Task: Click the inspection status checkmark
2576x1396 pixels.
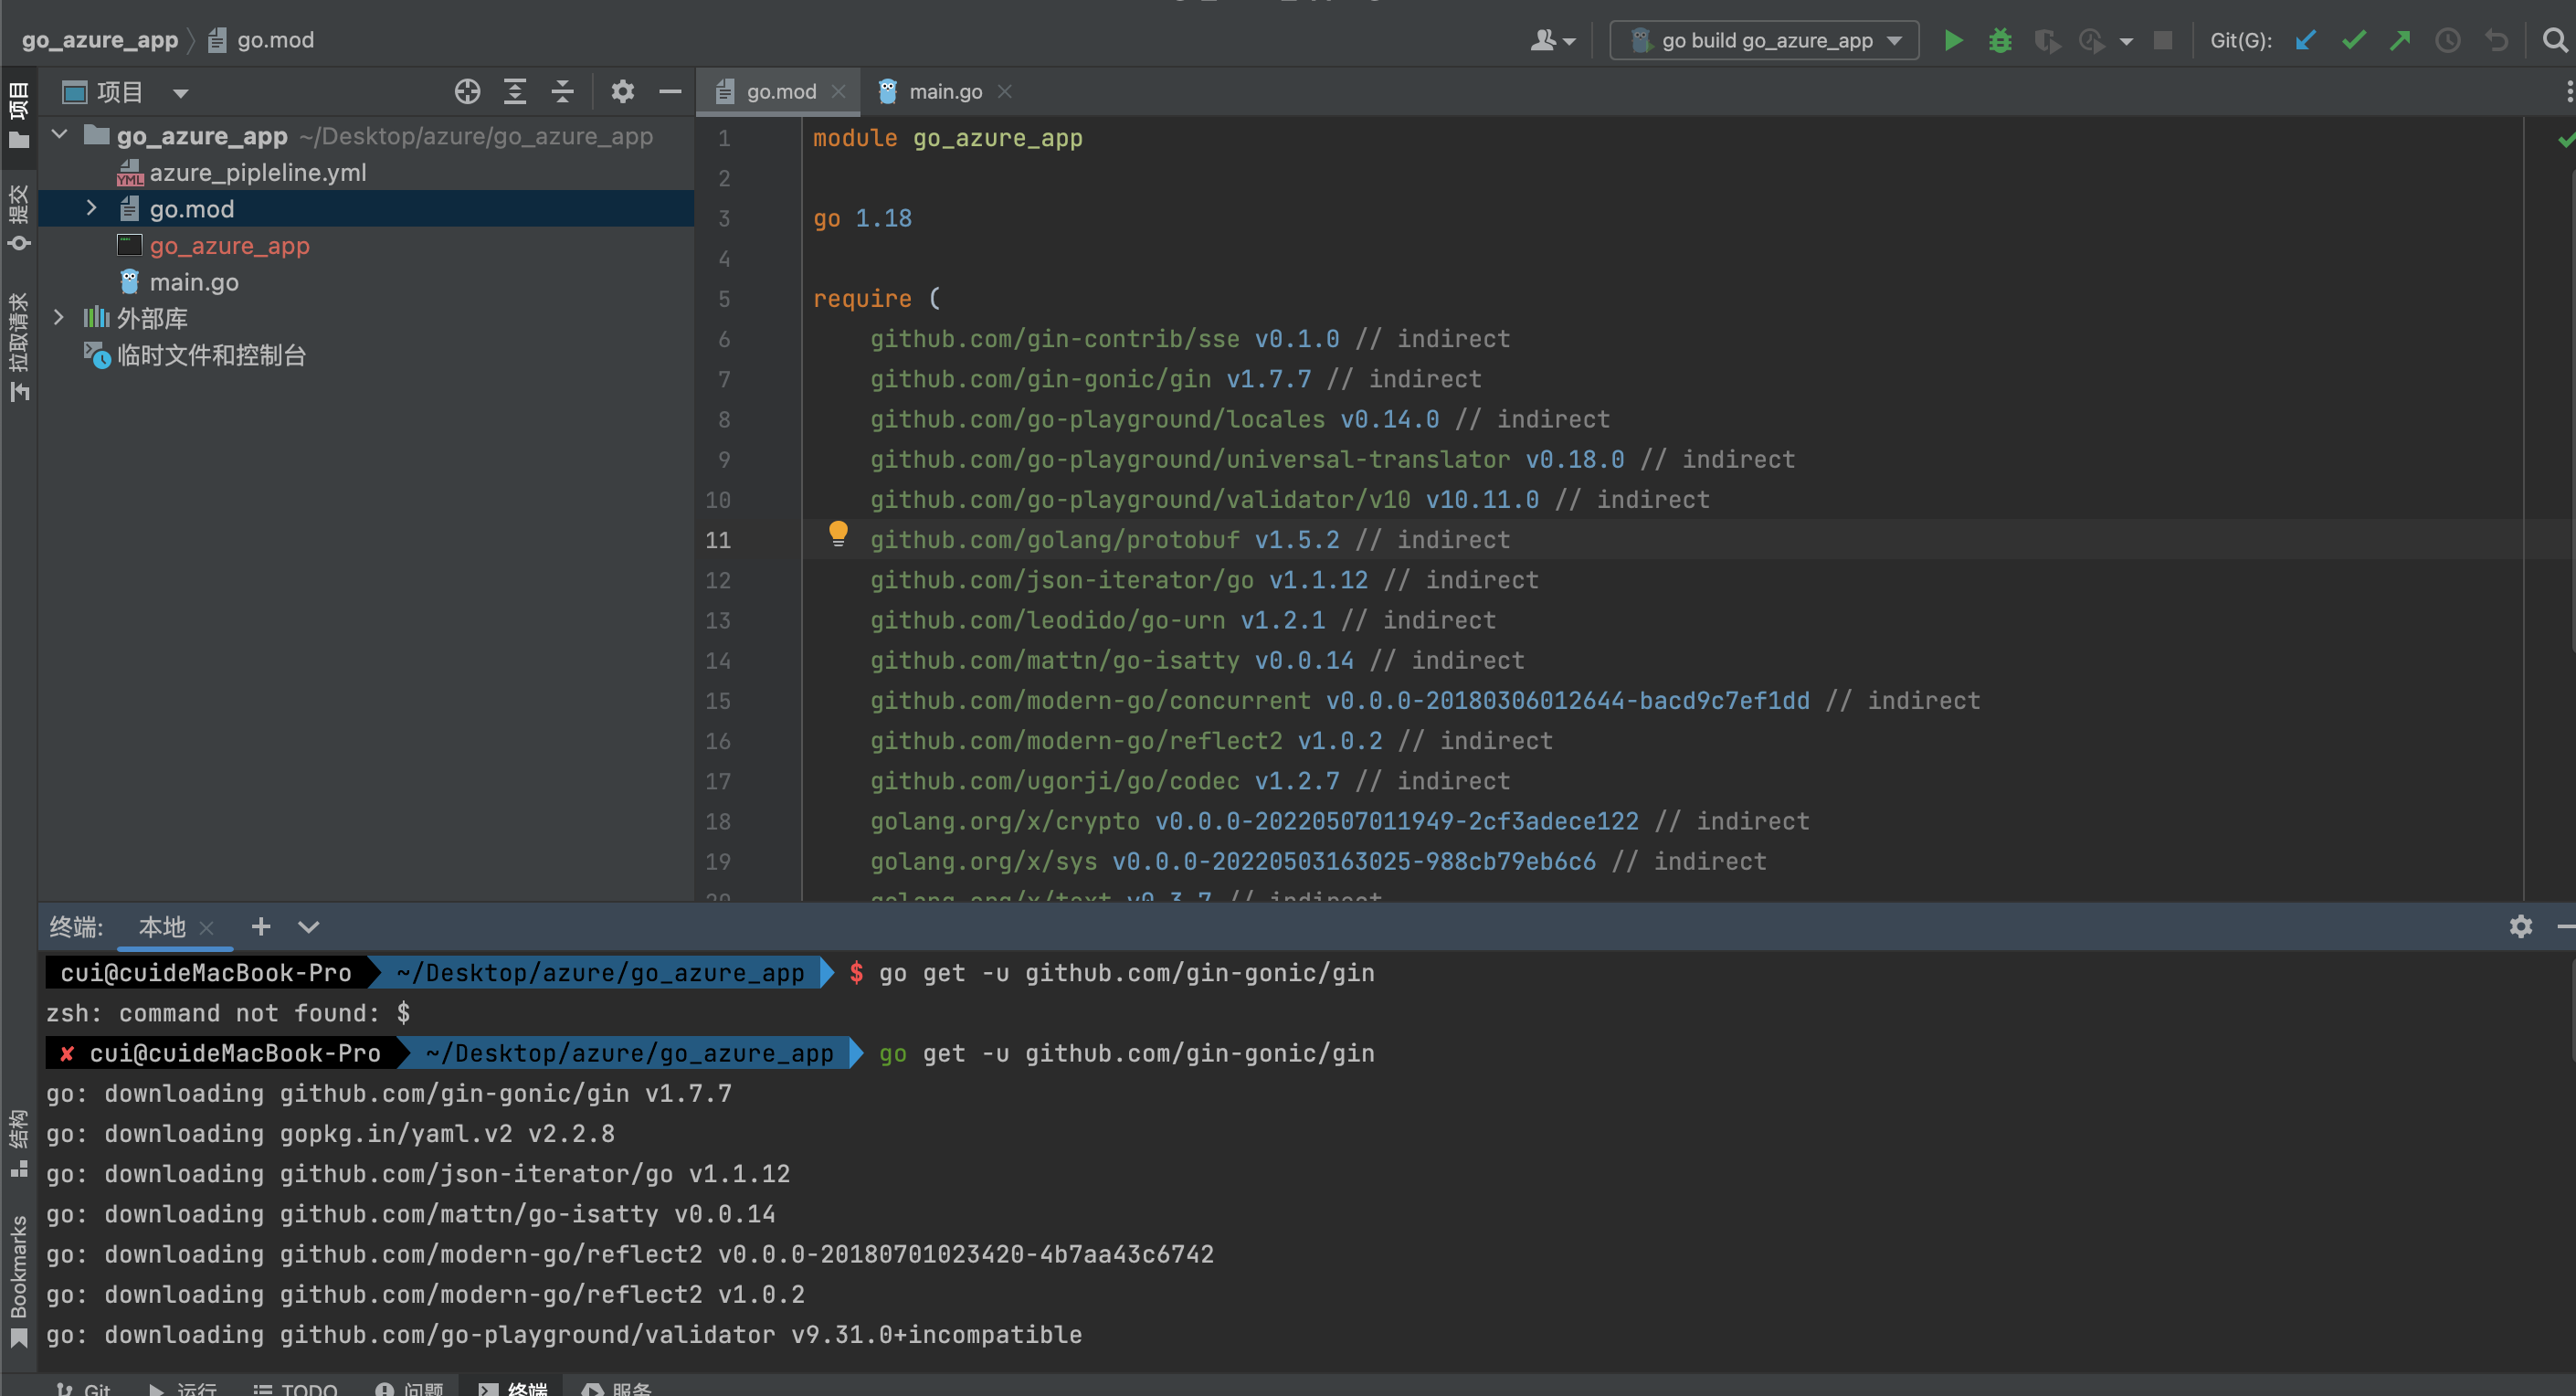Action: pyautogui.click(x=2565, y=140)
